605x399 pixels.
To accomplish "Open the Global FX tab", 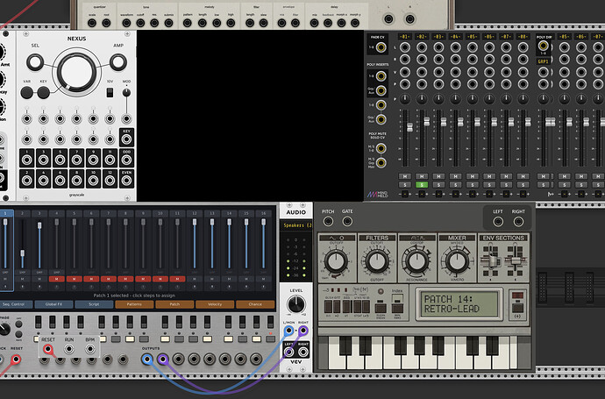I will pos(53,304).
